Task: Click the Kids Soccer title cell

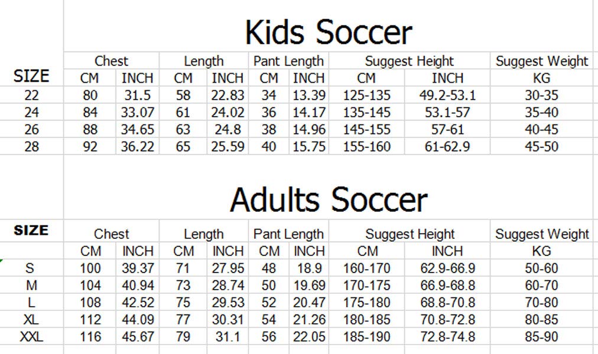Action: coord(329,32)
